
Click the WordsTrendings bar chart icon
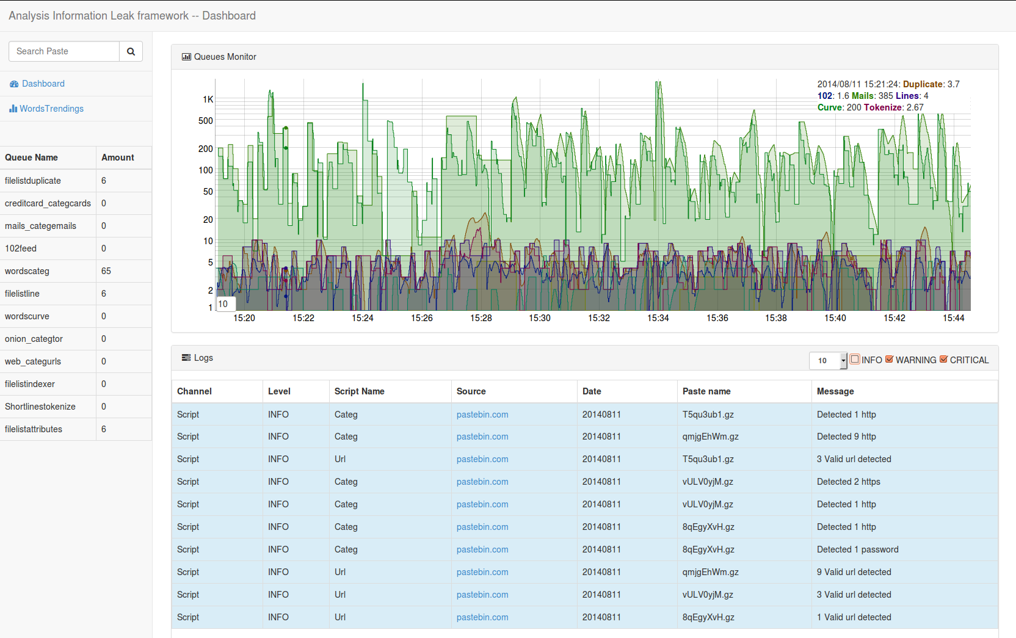13,109
